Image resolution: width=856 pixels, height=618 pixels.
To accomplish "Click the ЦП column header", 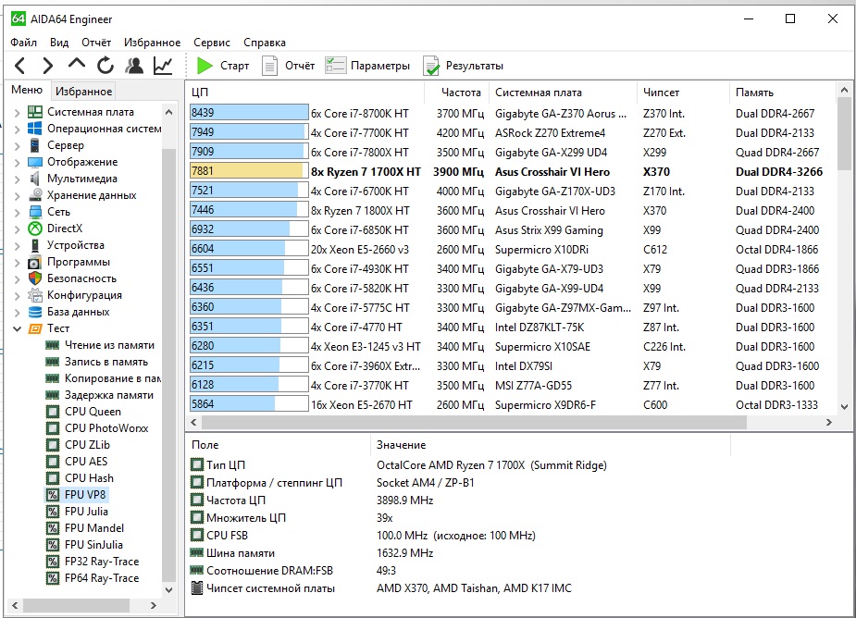I will pos(305,93).
